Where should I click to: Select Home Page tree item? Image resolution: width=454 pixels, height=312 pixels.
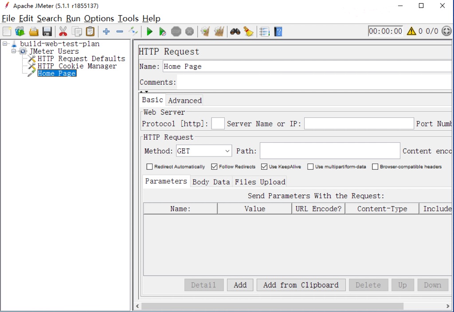coord(57,74)
